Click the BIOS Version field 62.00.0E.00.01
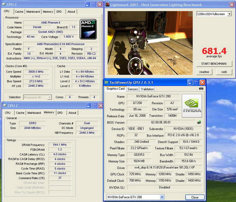The width and height of the screenshot is (236, 202). pos(161,122)
